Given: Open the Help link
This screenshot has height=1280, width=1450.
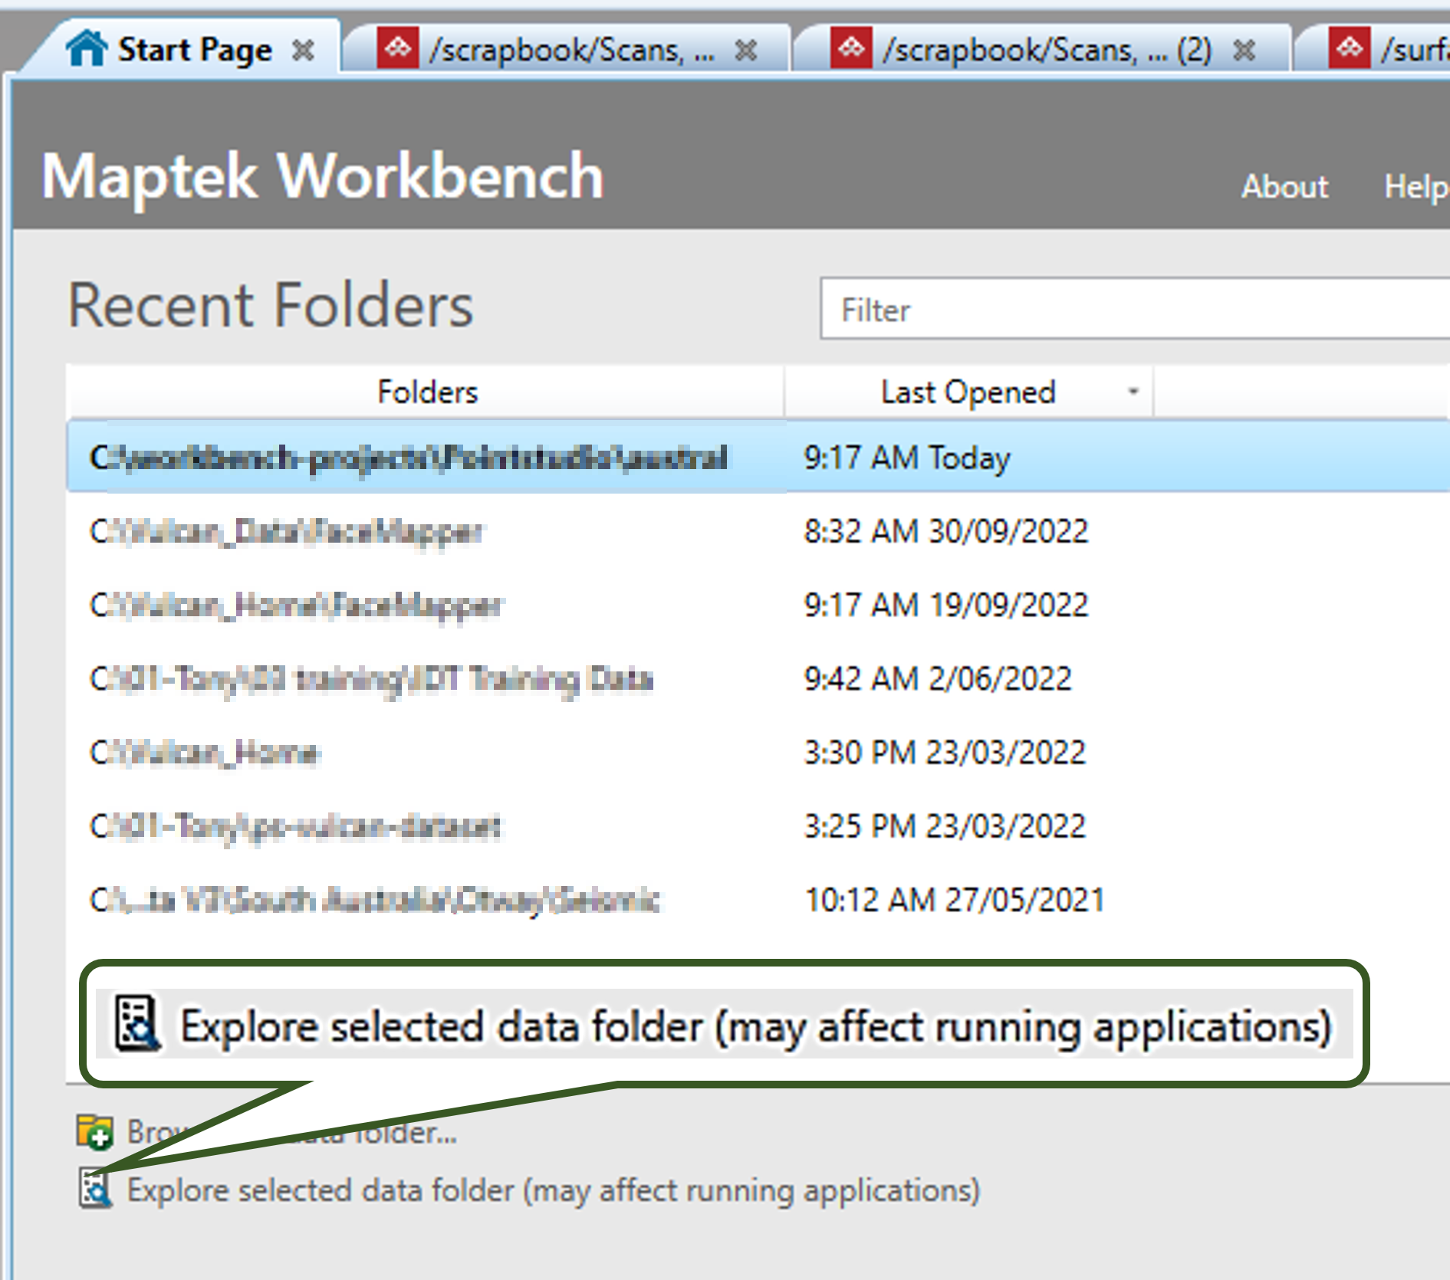Looking at the screenshot, I should pos(1416,186).
